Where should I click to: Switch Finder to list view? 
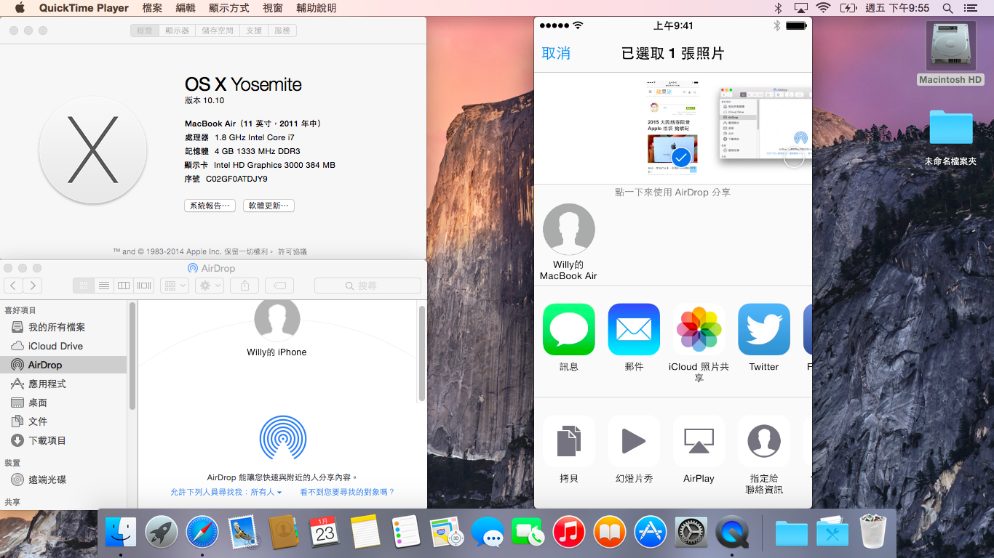point(103,286)
